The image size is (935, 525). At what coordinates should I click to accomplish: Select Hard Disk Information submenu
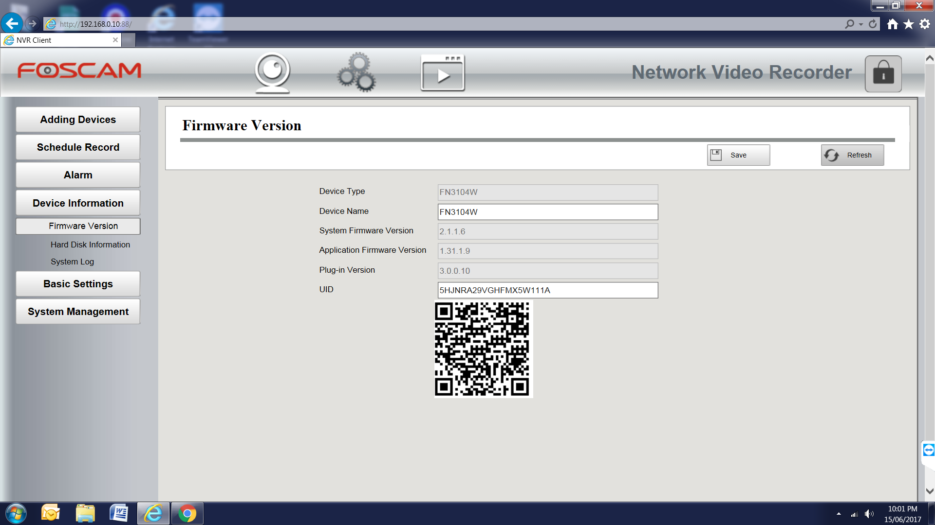click(90, 245)
